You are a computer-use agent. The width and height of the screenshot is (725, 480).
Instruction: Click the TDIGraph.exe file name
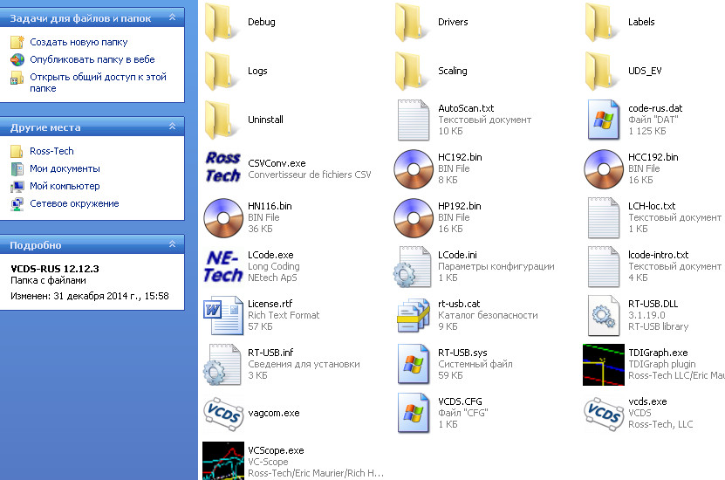click(x=658, y=353)
